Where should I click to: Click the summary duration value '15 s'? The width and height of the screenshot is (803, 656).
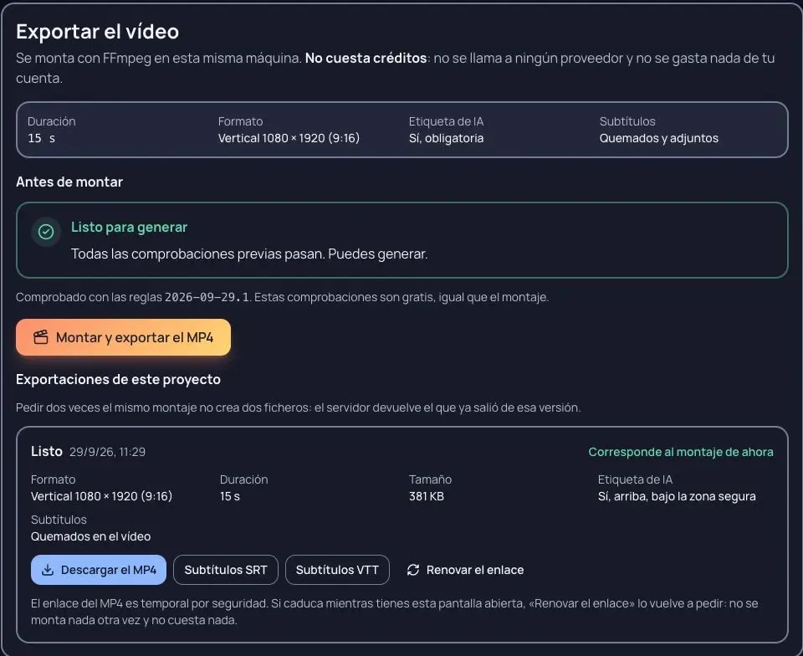42,138
